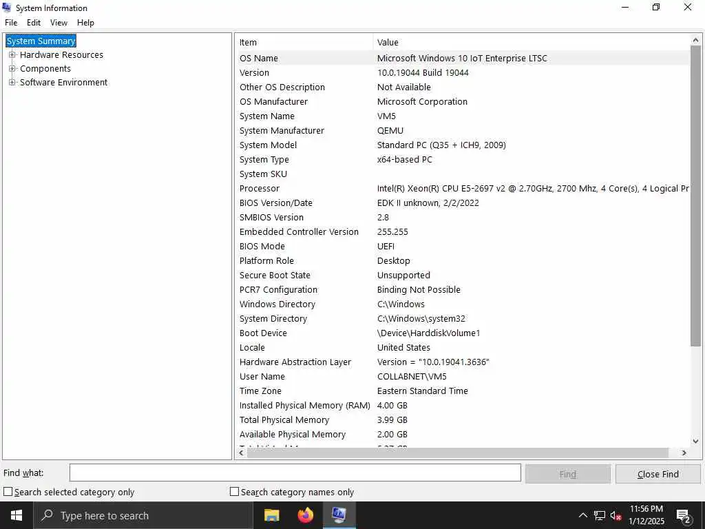The width and height of the screenshot is (705, 529).
Task: Select the System Name row
Action: click(x=463, y=116)
